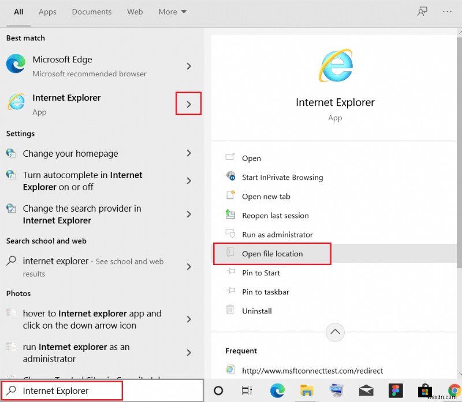Viewport: 462px width, 402px height.
Task: Click the feedback person icon at top right
Action: [x=422, y=12]
